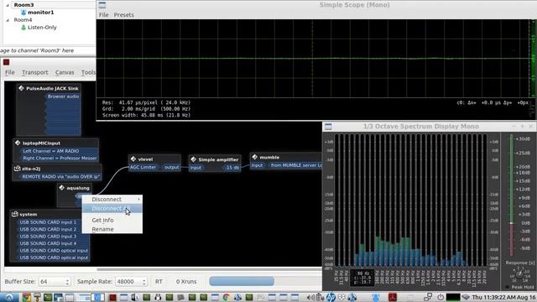Select the Simple amplifier input port
The height and width of the screenshot is (302, 537).
coord(196,168)
